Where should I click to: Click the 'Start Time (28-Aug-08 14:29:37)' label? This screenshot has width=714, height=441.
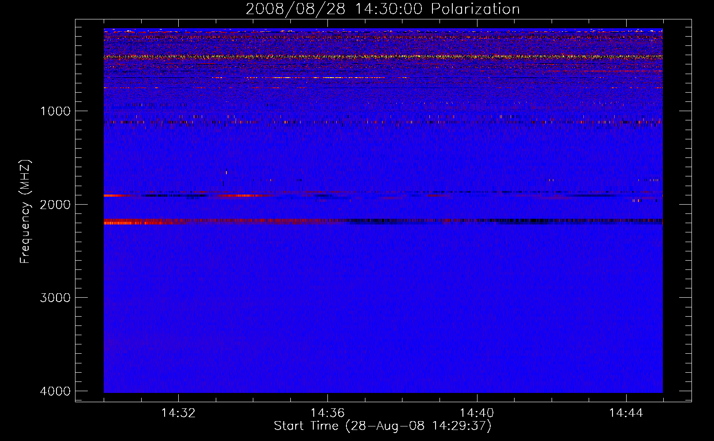383,426
